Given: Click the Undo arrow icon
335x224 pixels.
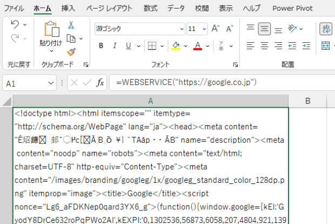Looking at the screenshot, I should tap(15, 24).
